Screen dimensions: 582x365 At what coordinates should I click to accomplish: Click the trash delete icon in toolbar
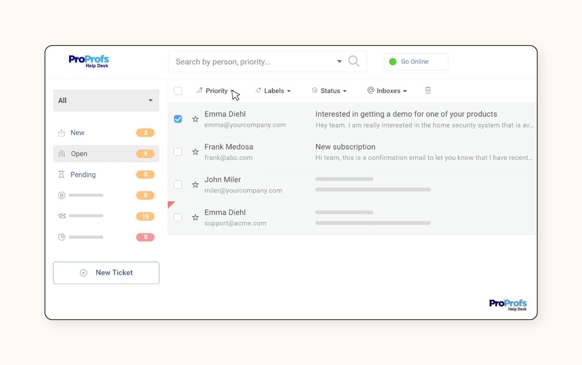click(428, 90)
